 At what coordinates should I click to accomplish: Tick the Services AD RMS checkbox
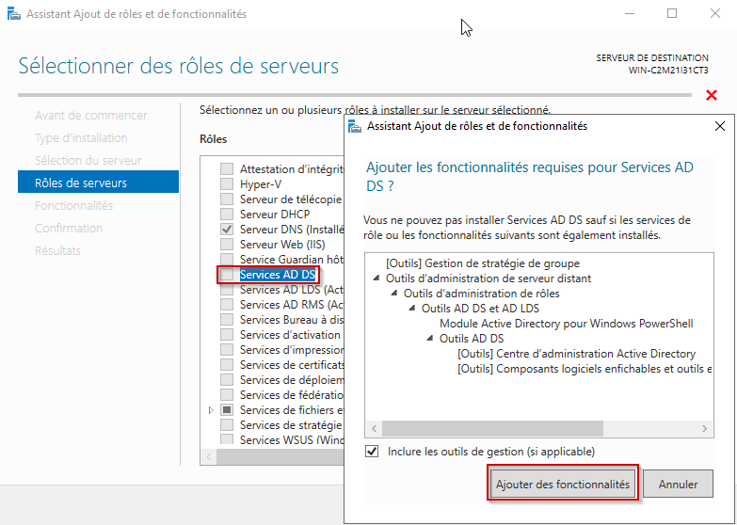(x=227, y=305)
